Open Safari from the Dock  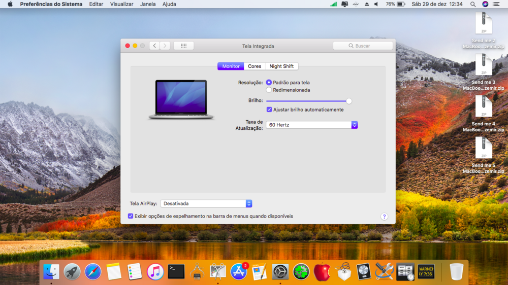93,272
